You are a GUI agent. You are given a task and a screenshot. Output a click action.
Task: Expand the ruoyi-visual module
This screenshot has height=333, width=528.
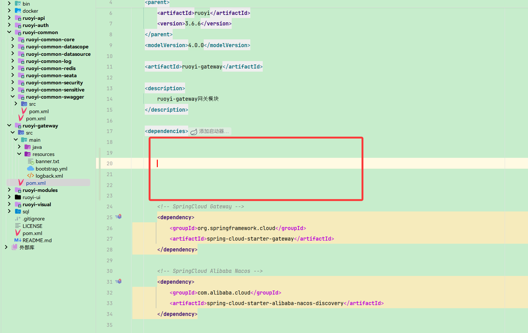pyautogui.click(x=9, y=204)
